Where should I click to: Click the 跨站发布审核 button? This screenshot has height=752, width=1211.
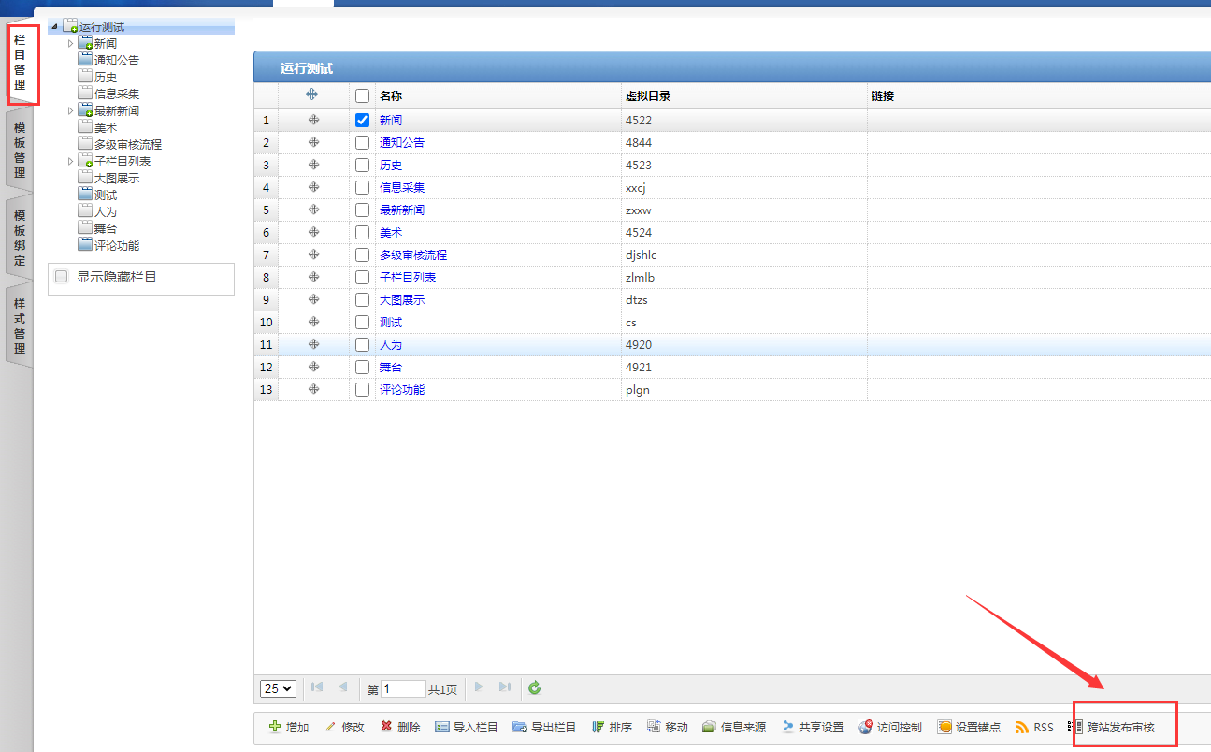click(x=1120, y=727)
